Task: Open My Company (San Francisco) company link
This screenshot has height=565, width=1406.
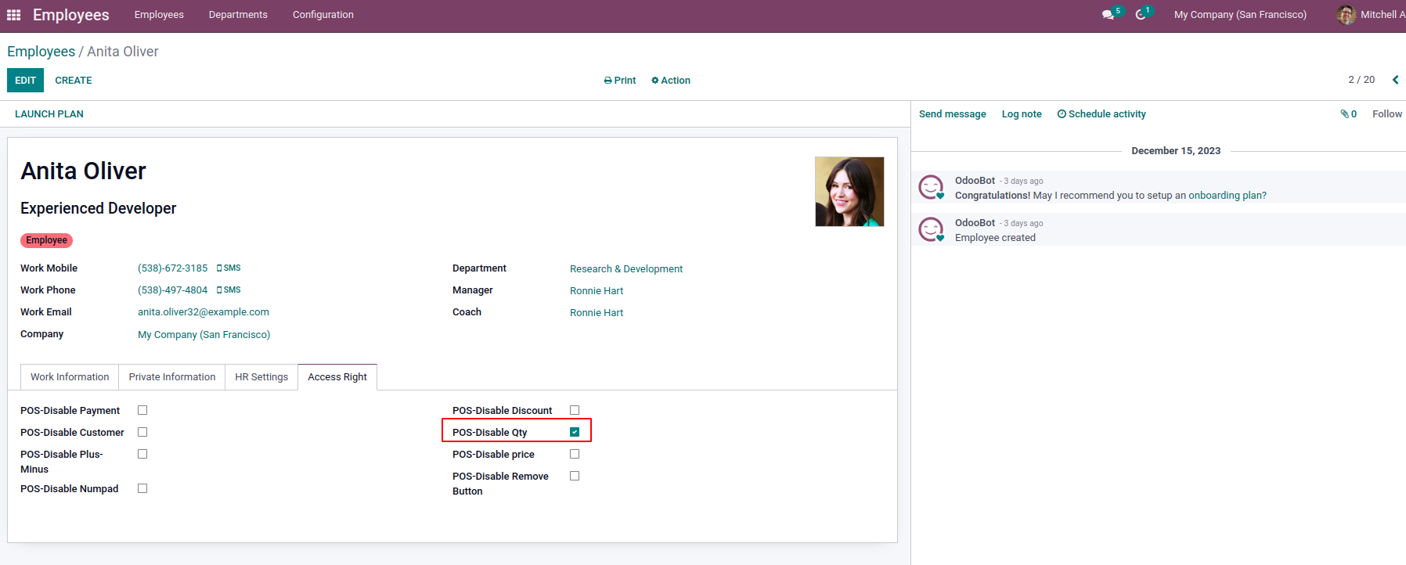Action: 204,335
